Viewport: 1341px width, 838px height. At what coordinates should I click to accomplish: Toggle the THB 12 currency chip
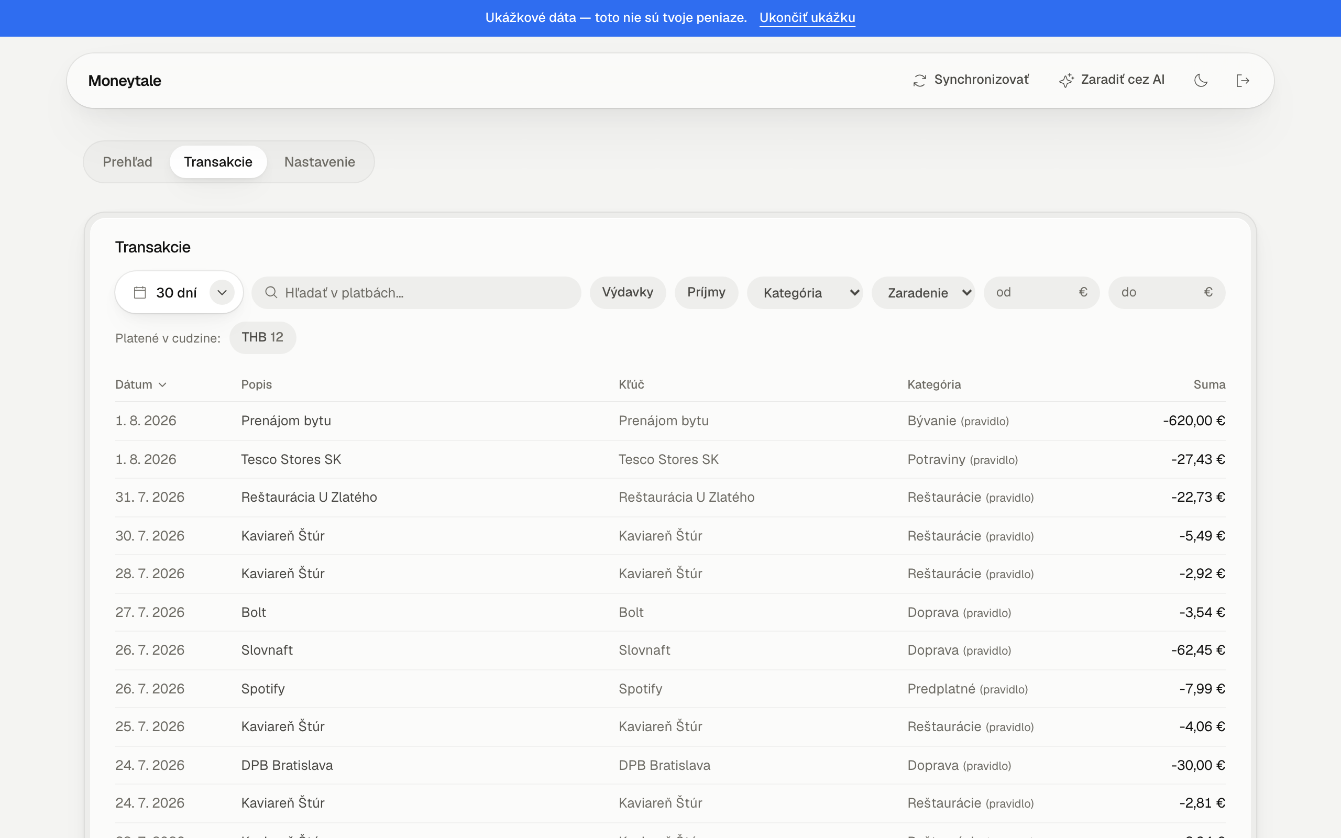pyautogui.click(x=262, y=337)
